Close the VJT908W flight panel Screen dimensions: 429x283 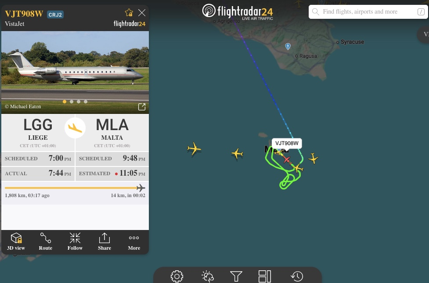point(142,13)
